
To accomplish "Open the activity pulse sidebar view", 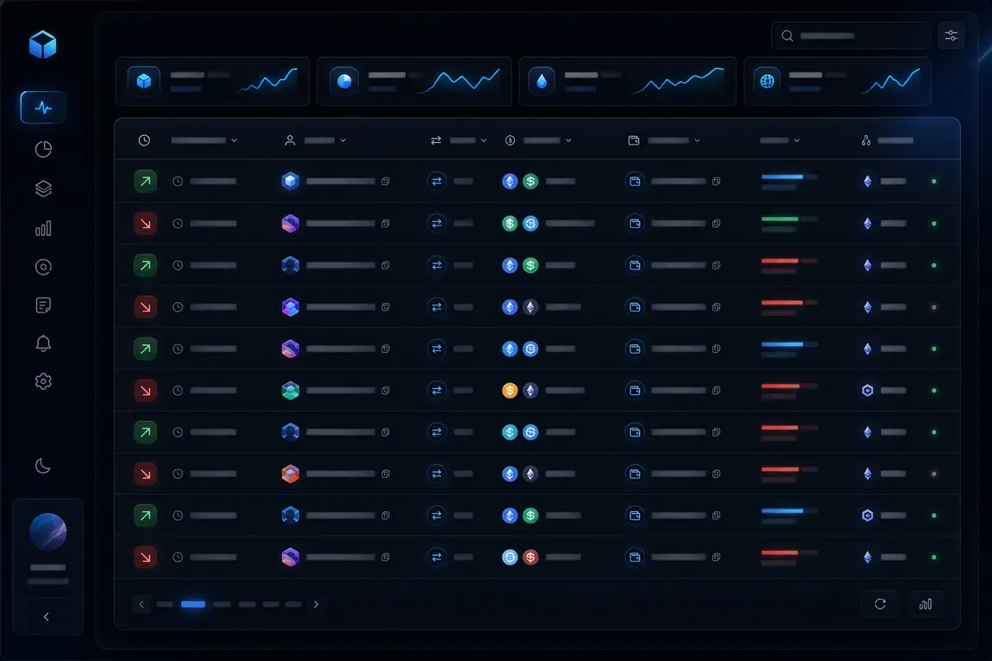I will pyautogui.click(x=43, y=108).
